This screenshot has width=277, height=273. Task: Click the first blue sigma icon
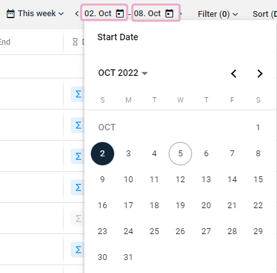[78, 94]
